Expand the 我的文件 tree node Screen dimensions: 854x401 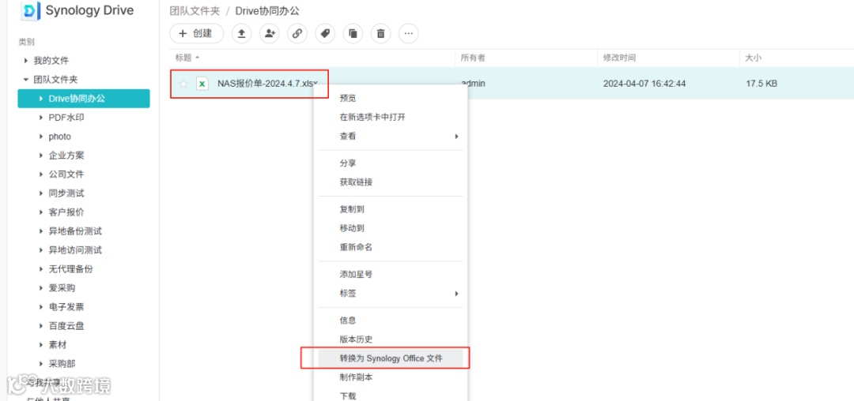[25, 60]
